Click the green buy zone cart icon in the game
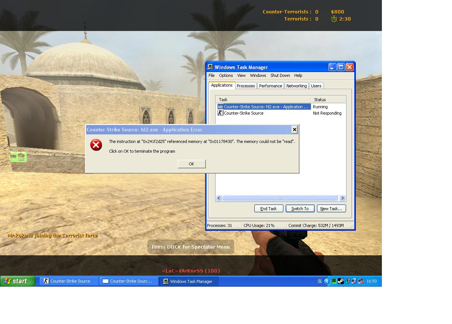 click(x=18, y=157)
